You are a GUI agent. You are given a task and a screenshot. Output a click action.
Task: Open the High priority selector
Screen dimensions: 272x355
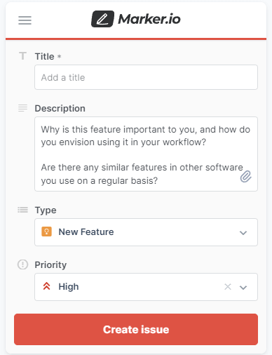146,287
